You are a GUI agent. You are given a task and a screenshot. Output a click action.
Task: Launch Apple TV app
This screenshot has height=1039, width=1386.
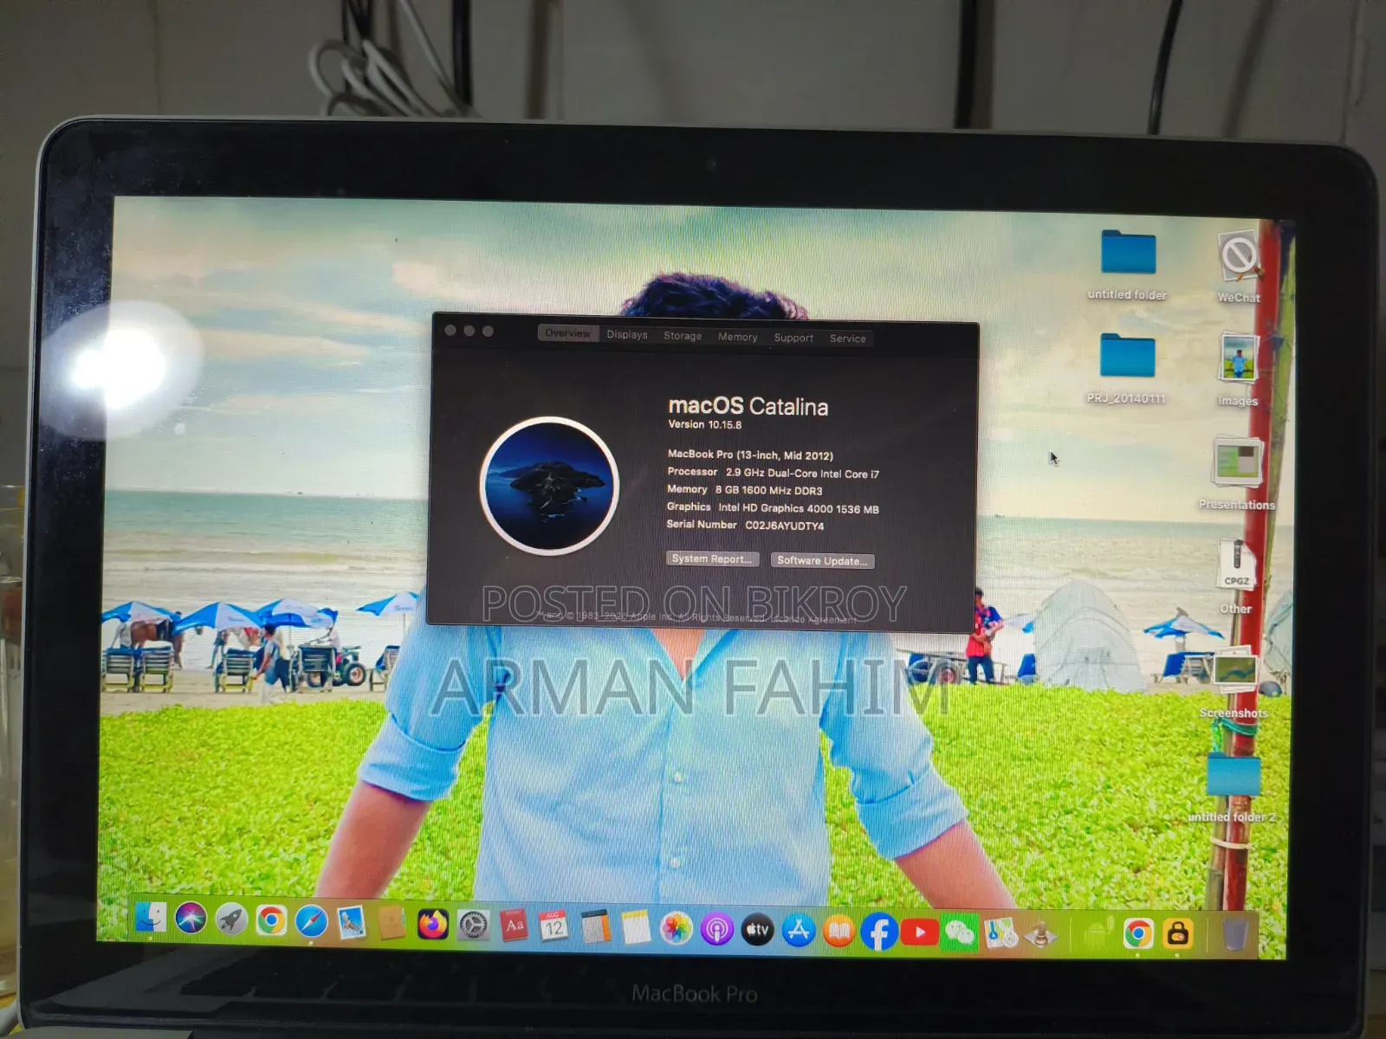pos(758,931)
